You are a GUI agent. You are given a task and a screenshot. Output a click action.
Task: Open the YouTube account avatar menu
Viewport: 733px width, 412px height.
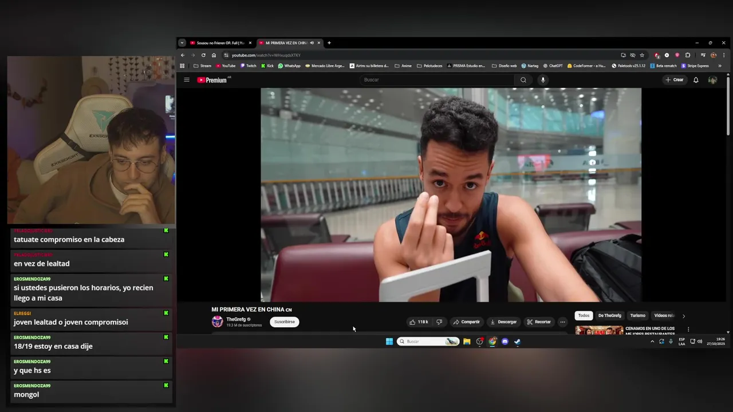point(712,80)
